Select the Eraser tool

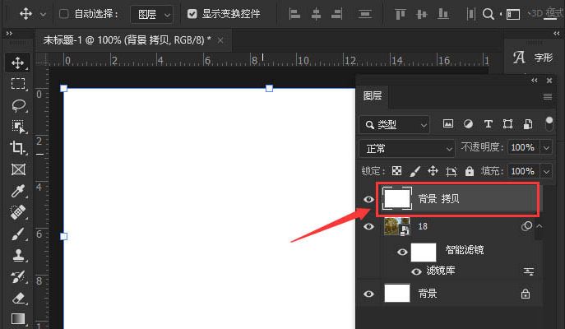coord(18,298)
